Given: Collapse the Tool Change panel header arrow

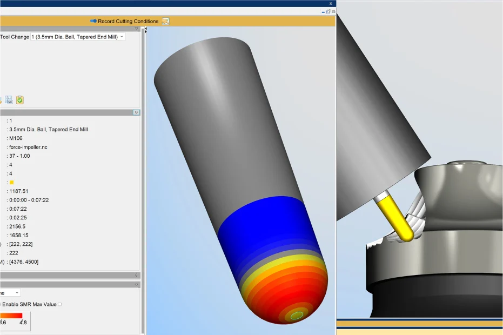Looking at the screenshot, I should [136, 29].
